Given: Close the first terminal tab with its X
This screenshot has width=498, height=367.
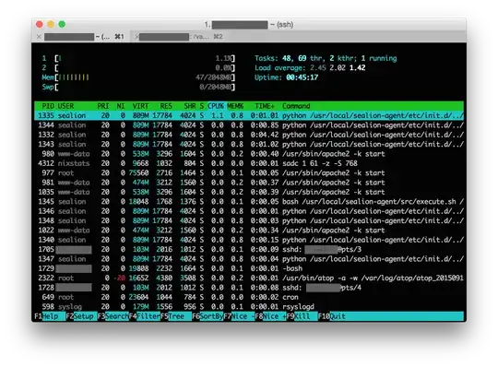Looking at the screenshot, I should pos(39,37).
